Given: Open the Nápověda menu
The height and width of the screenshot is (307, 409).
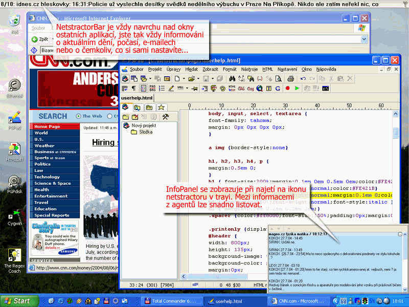Looking at the screenshot, I should point(326,69).
